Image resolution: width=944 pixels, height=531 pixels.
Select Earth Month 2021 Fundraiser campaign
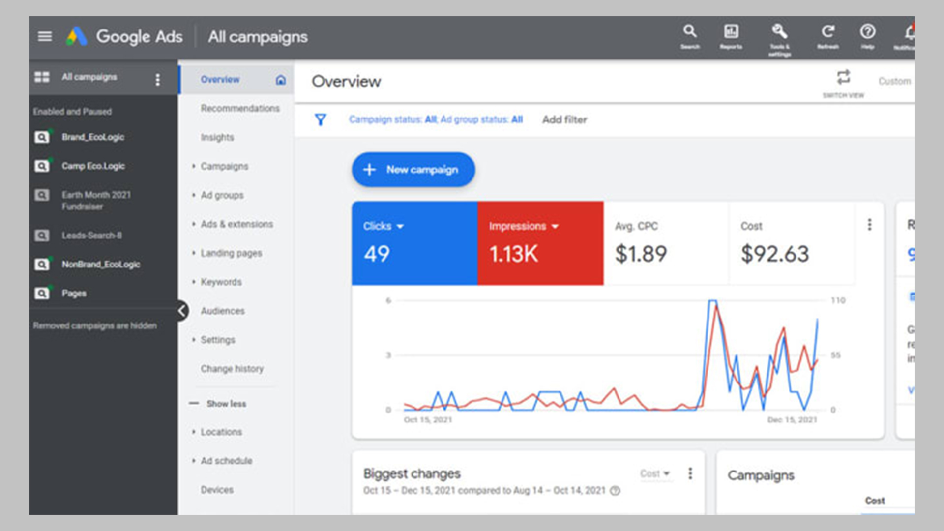pos(96,201)
